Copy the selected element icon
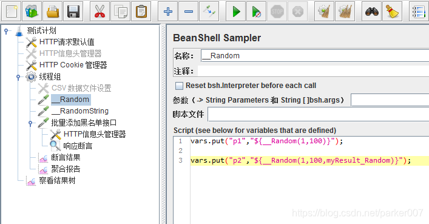The width and height of the screenshot is (429, 224). (120, 12)
